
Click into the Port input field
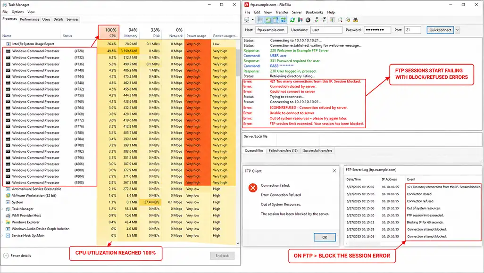pos(412,30)
